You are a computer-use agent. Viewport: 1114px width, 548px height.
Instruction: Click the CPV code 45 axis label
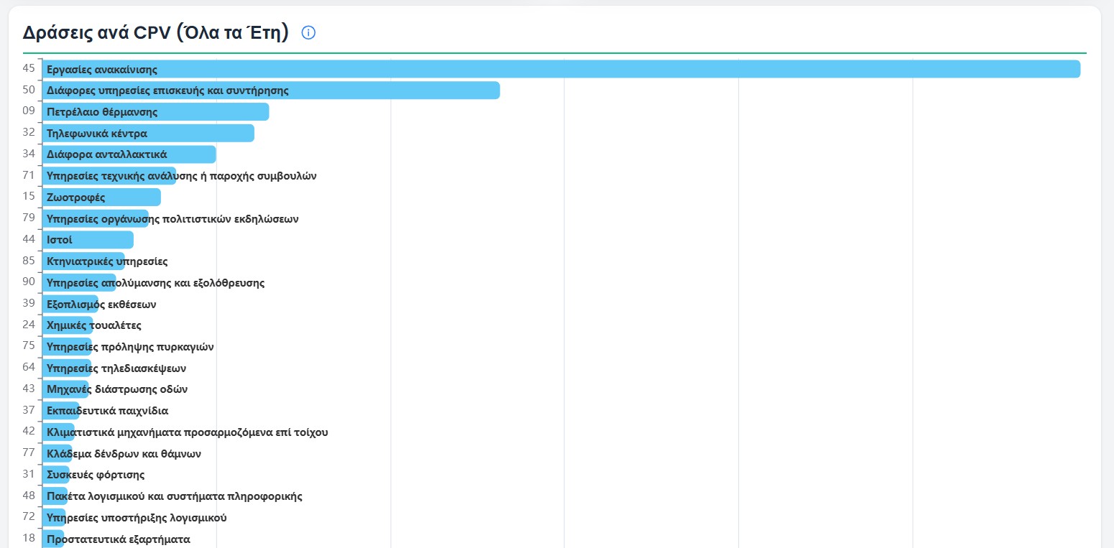[29, 69]
